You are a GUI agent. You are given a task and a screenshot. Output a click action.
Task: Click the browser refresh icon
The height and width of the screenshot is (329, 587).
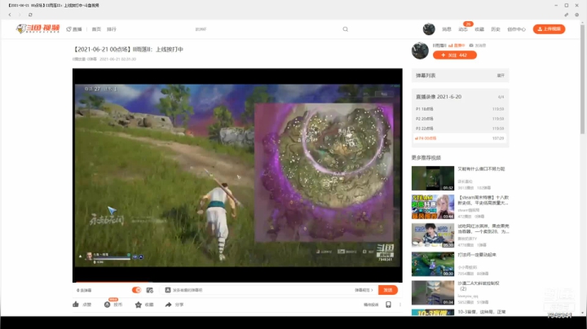pyautogui.click(x=30, y=15)
